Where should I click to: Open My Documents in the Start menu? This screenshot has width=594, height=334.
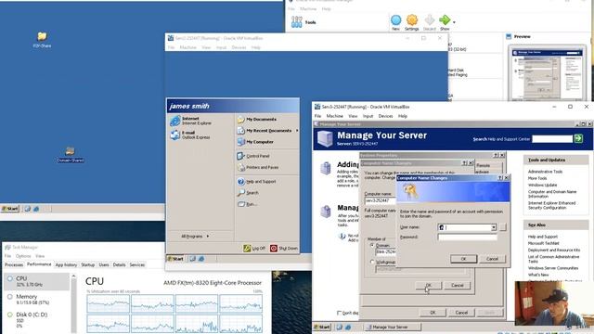tap(257, 120)
